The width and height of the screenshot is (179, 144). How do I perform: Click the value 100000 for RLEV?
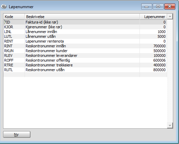click(x=160, y=55)
